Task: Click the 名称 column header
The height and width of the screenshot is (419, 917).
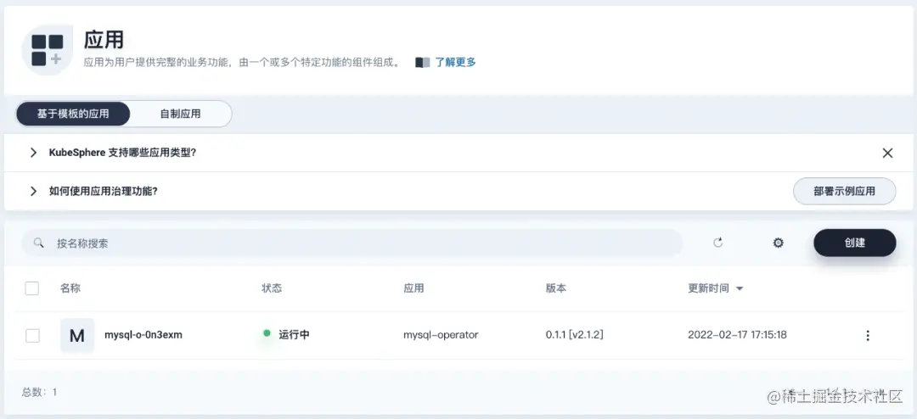Action: pyautogui.click(x=70, y=288)
